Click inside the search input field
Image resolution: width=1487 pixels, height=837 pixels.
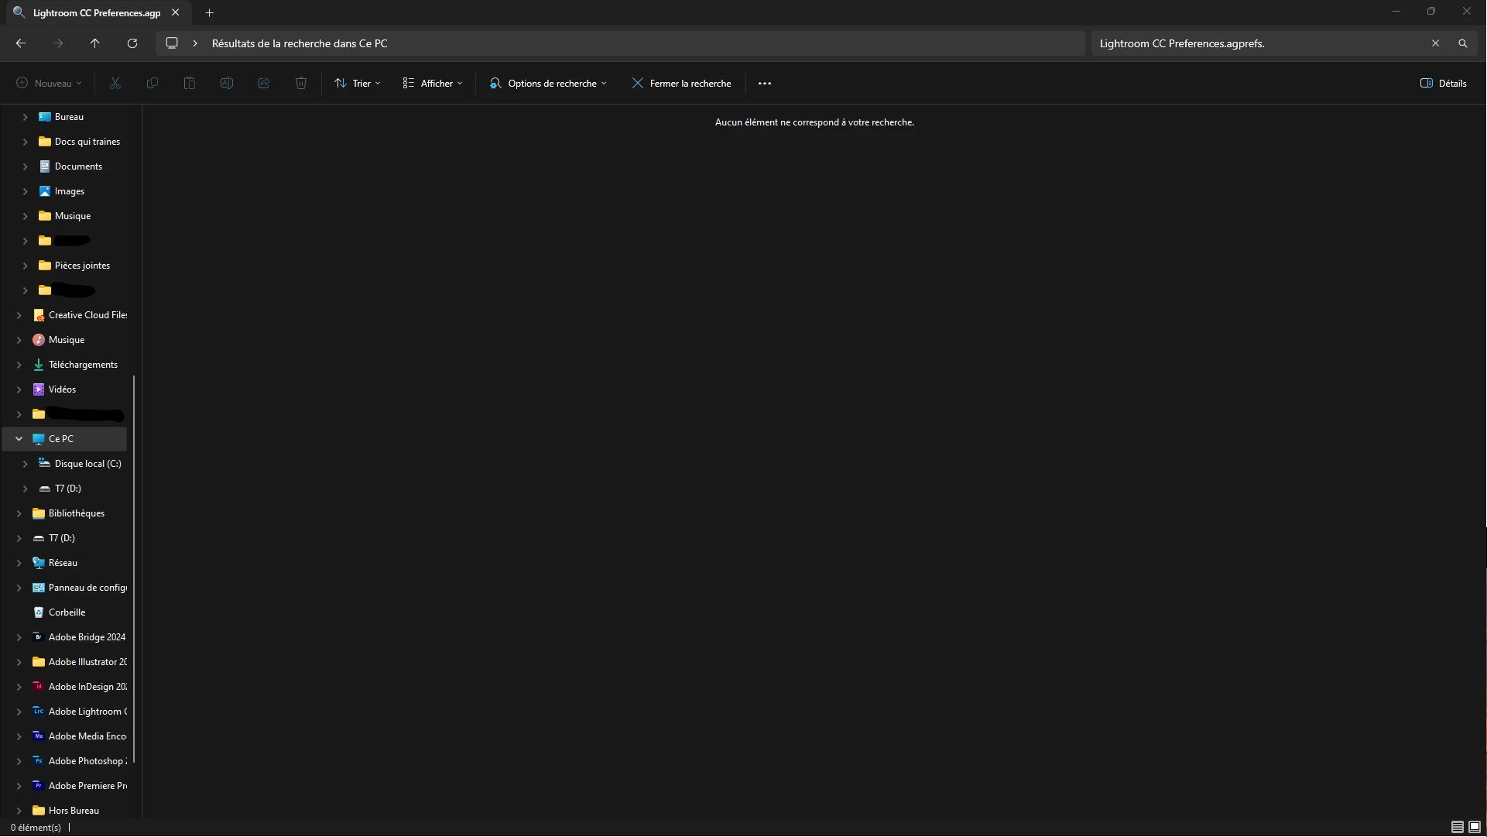[x=1254, y=43]
